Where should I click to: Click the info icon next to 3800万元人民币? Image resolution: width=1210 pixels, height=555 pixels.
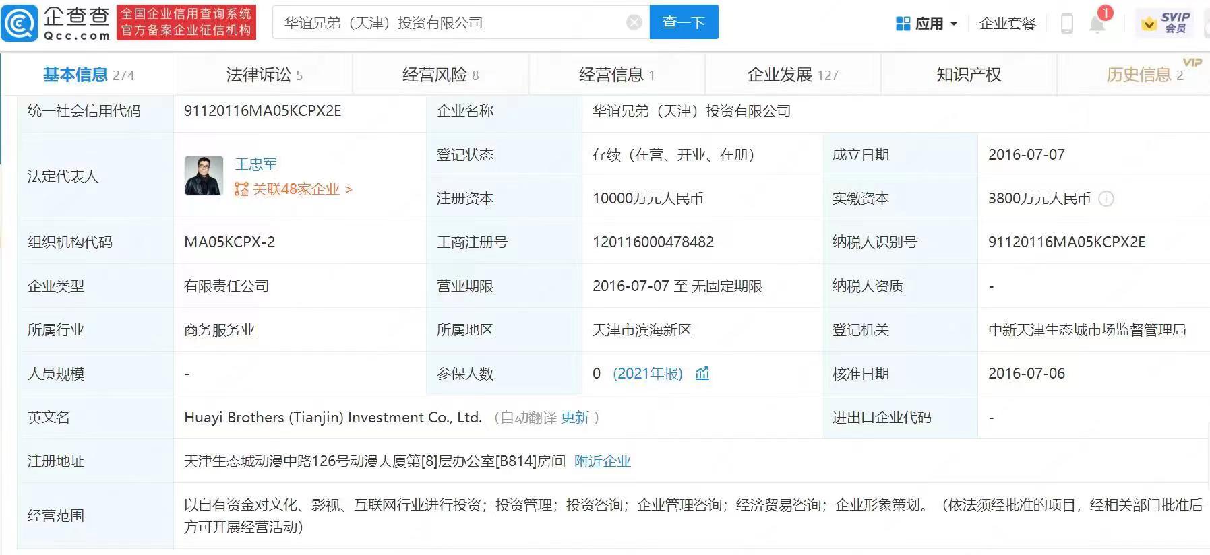tap(1106, 199)
